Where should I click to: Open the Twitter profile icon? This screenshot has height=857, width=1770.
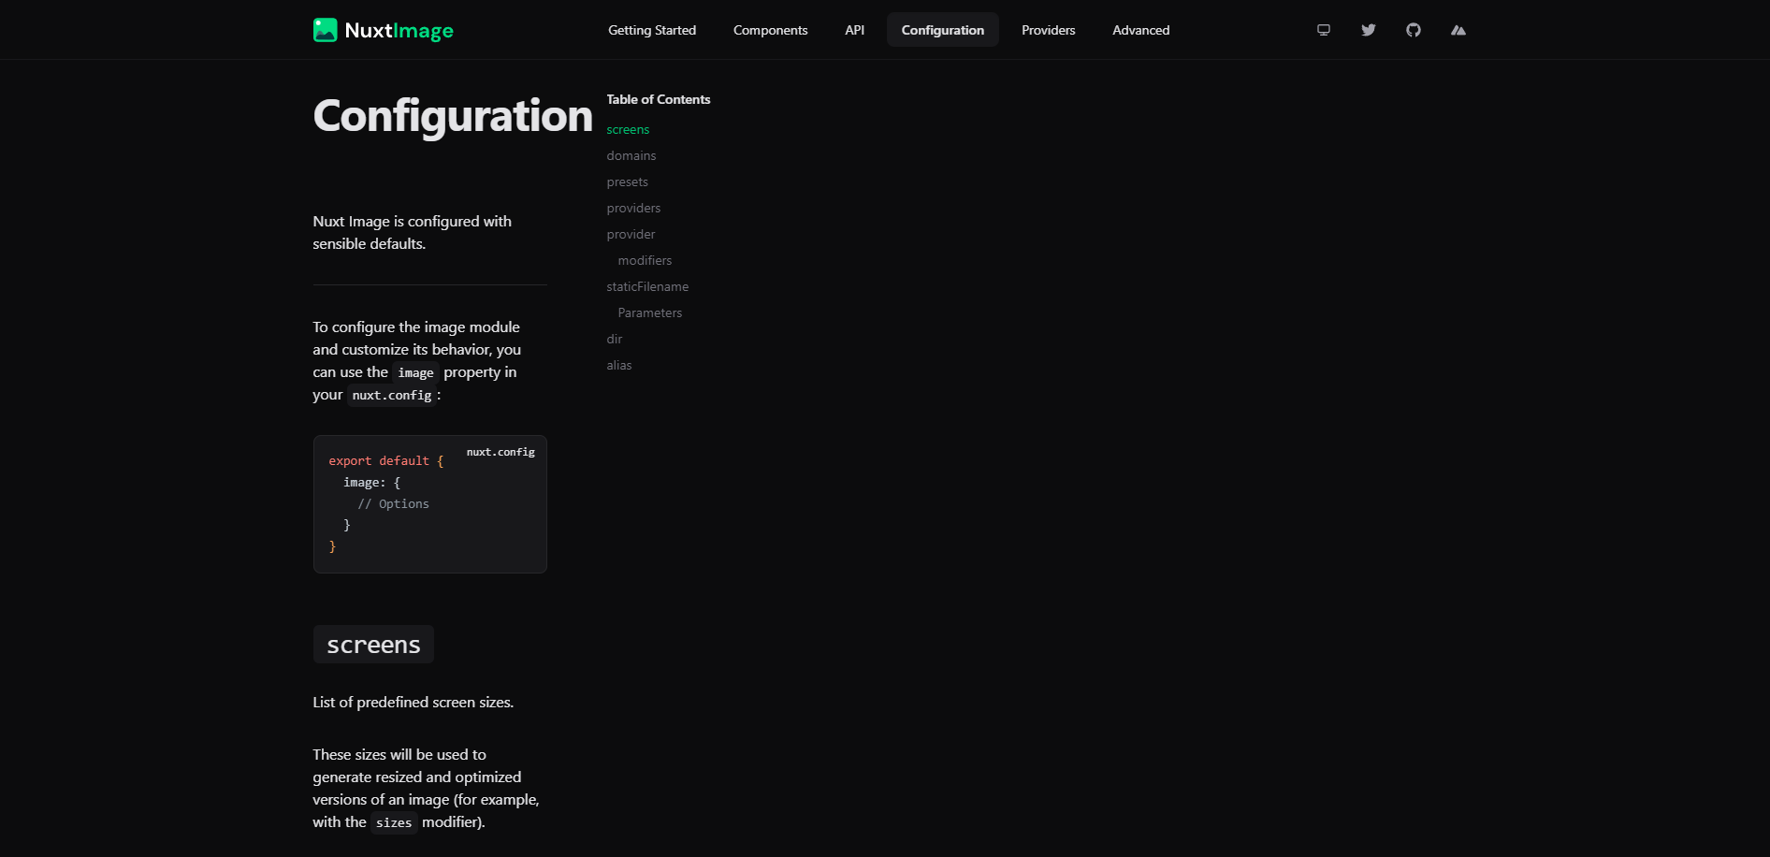[x=1368, y=29]
